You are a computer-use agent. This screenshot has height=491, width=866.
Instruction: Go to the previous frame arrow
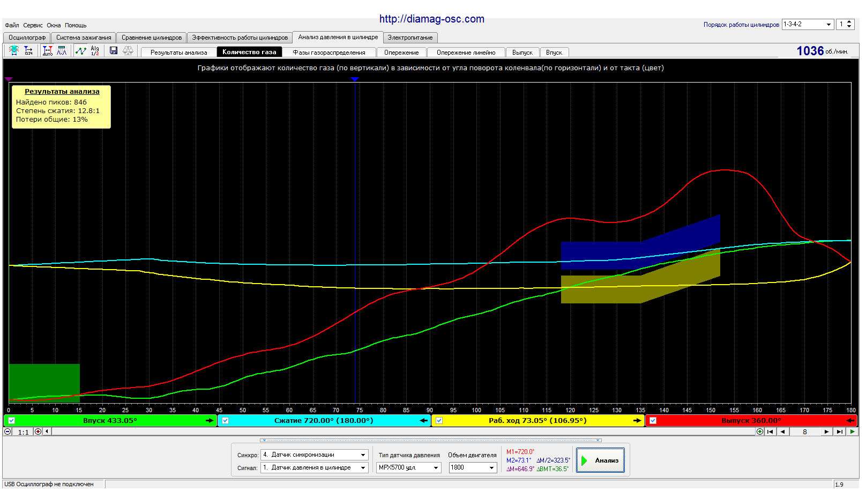coord(783,432)
